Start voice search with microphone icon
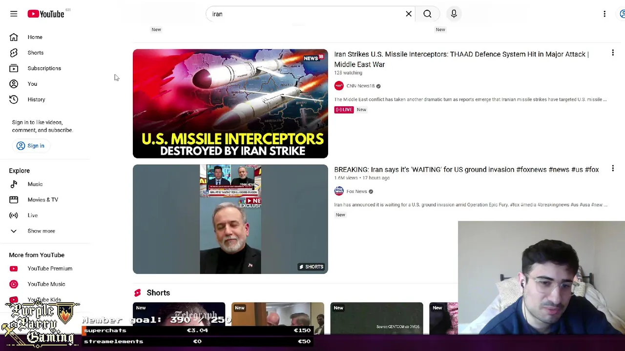 tap(454, 14)
